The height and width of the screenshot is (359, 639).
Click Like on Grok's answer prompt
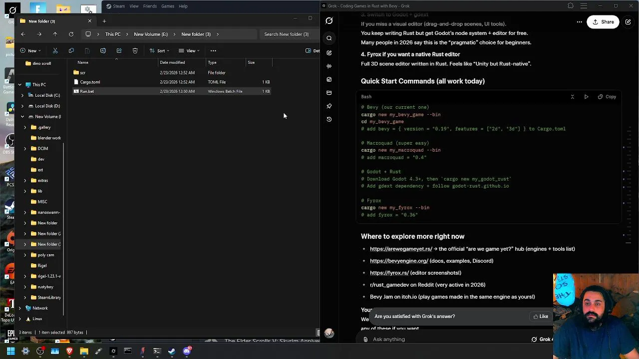click(x=541, y=317)
